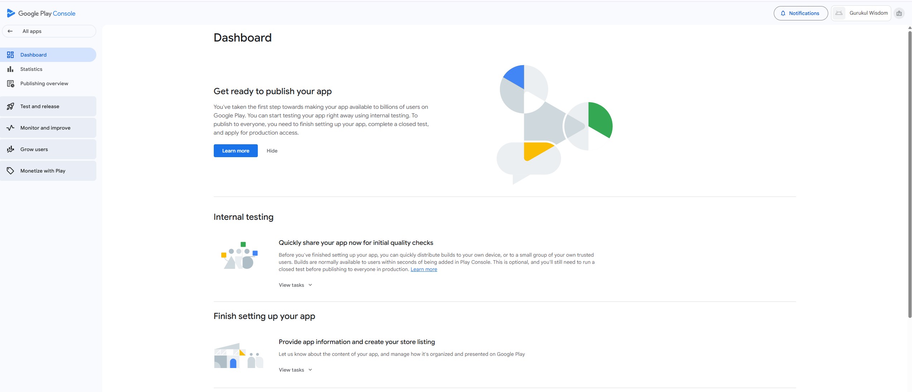This screenshot has width=912, height=392.
Task: Expand View tasks under Internal testing
Action: tap(295, 285)
